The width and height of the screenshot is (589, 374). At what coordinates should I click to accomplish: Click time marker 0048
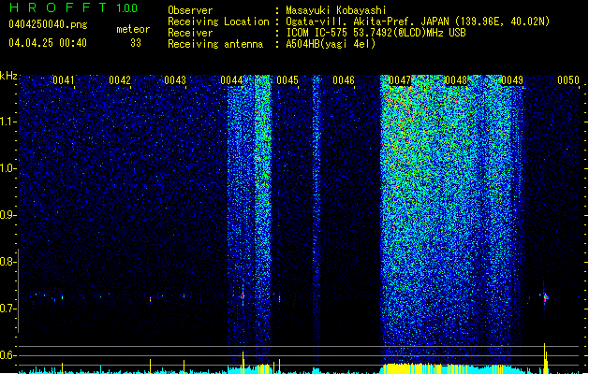456,80
